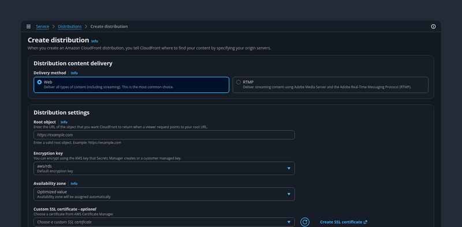Open the Choose a custom SSL certificate dropdown
The width and height of the screenshot is (462, 227).
point(164,222)
